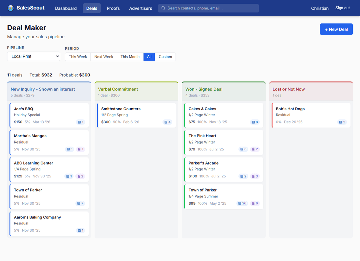Click the $129 amount on ABC Learning Center
This screenshot has height=261, width=360.
tap(18, 176)
